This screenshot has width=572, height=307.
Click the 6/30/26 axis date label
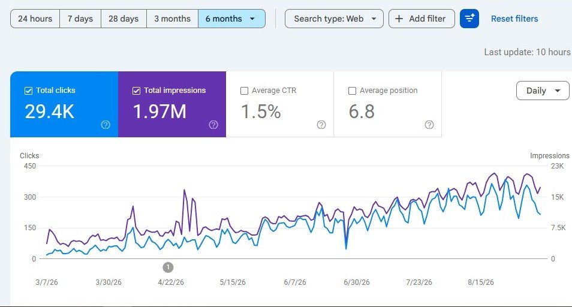click(357, 282)
